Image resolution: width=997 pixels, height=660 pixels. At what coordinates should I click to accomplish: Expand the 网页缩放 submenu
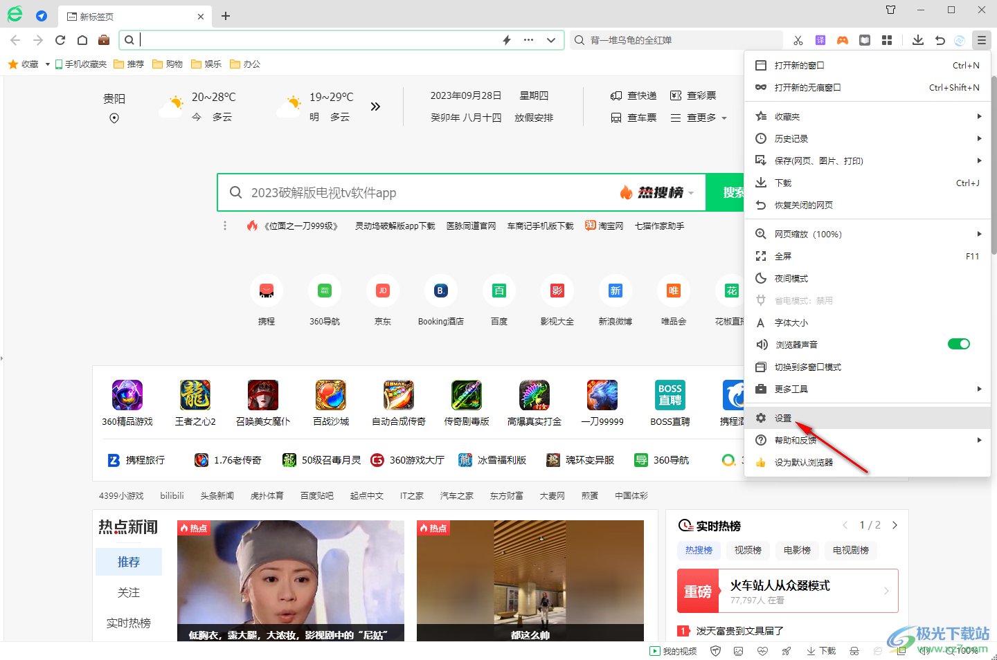(x=868, y=234)
